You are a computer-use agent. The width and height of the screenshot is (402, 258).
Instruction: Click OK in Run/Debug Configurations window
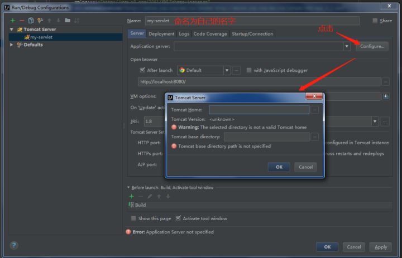[x=327, y=247]
